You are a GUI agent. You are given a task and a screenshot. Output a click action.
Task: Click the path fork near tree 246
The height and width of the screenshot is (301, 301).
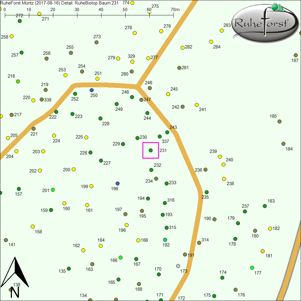tap(137, 87)
